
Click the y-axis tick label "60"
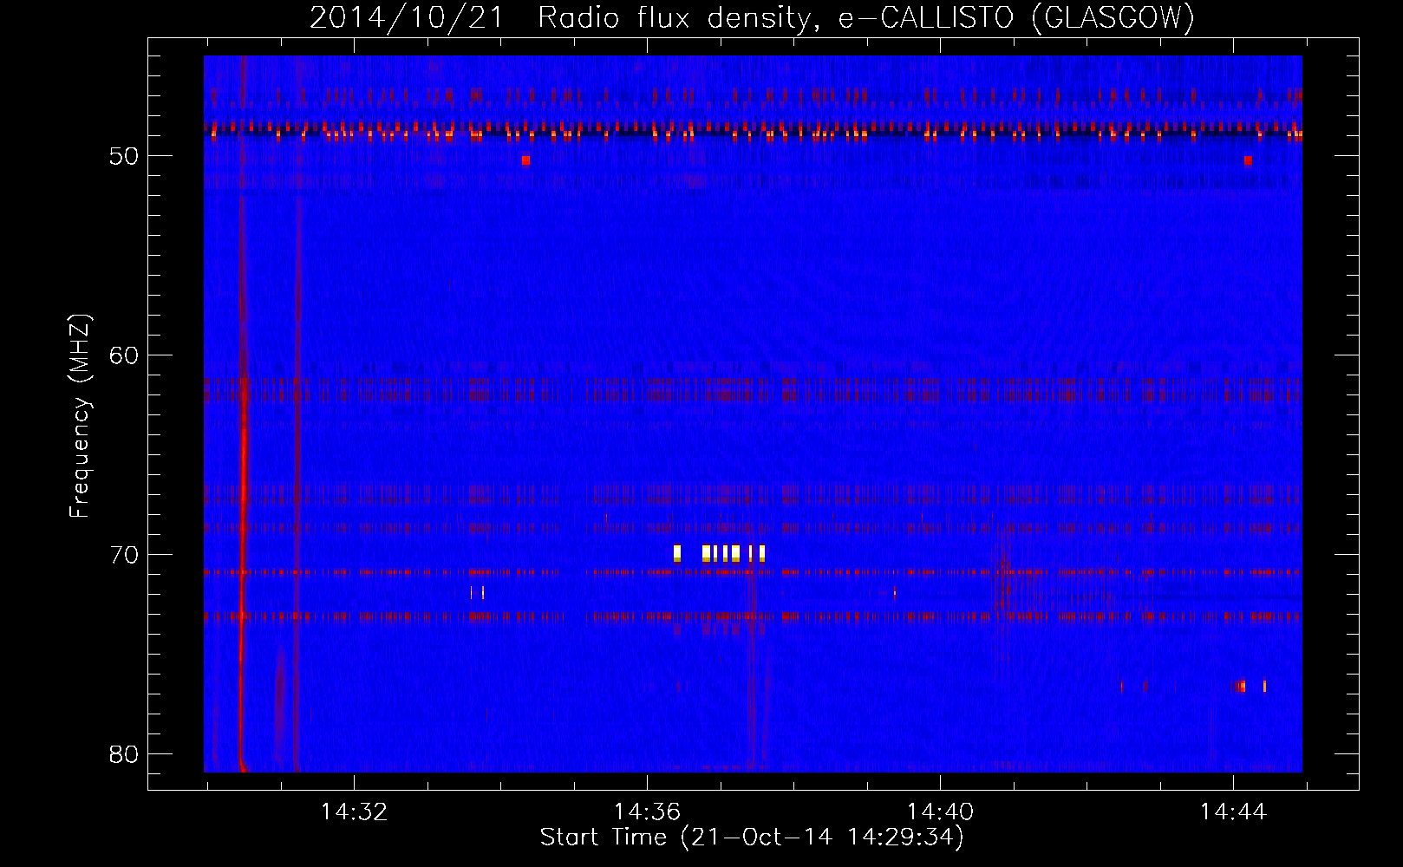(124, 355)
